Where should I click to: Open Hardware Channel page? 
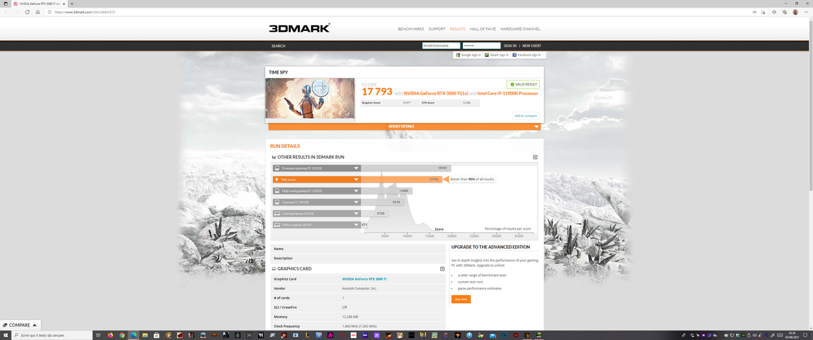point(520,29)
